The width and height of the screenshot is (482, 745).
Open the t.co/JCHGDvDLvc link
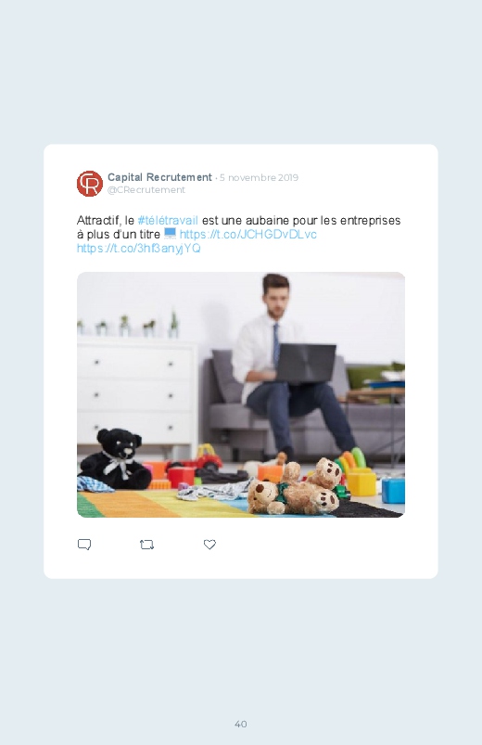tap(247, 234)
